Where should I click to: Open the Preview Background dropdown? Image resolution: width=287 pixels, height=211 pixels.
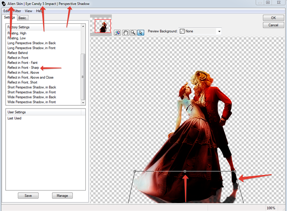[200, 32]
